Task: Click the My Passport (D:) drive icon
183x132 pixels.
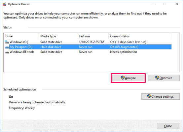Action: [x=7, y=47]
